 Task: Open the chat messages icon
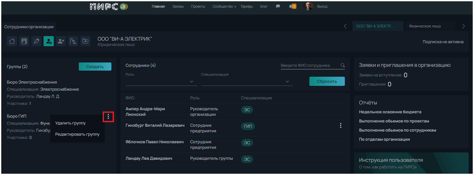click(x=278, y=6)
